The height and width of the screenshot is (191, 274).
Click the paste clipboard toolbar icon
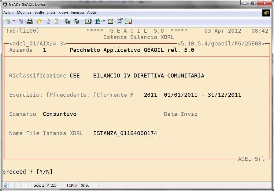56,21
